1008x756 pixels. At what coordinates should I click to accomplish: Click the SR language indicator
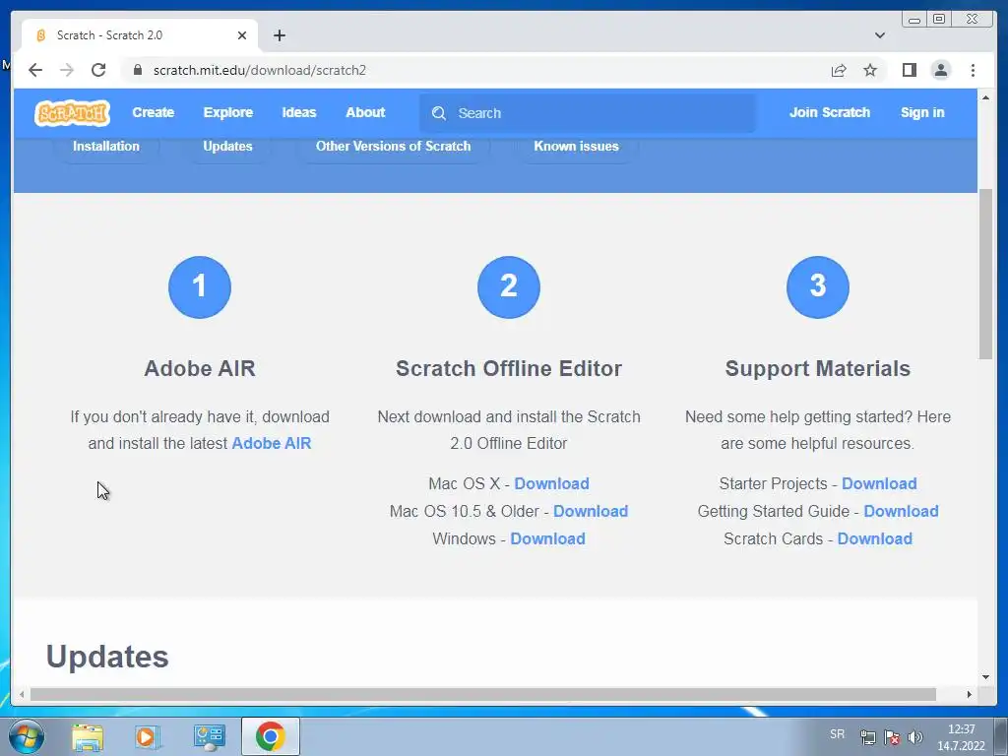coord(837,734)
